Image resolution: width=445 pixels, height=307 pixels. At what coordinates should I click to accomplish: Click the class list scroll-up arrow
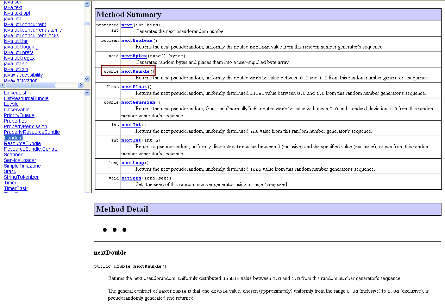87,93
